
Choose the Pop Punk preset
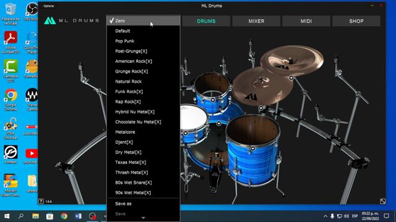tap(143, 41)
